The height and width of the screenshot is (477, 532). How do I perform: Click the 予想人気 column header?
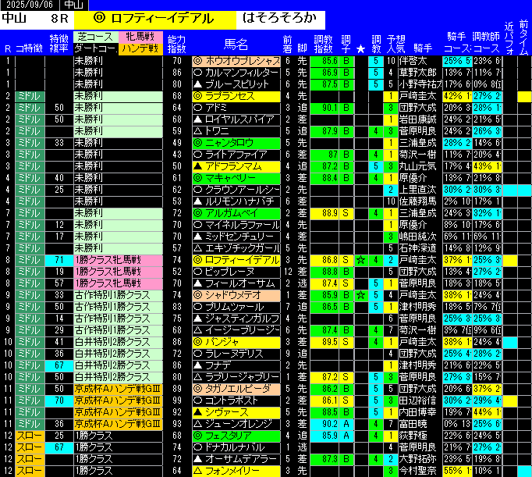click(x=395, y=44)
